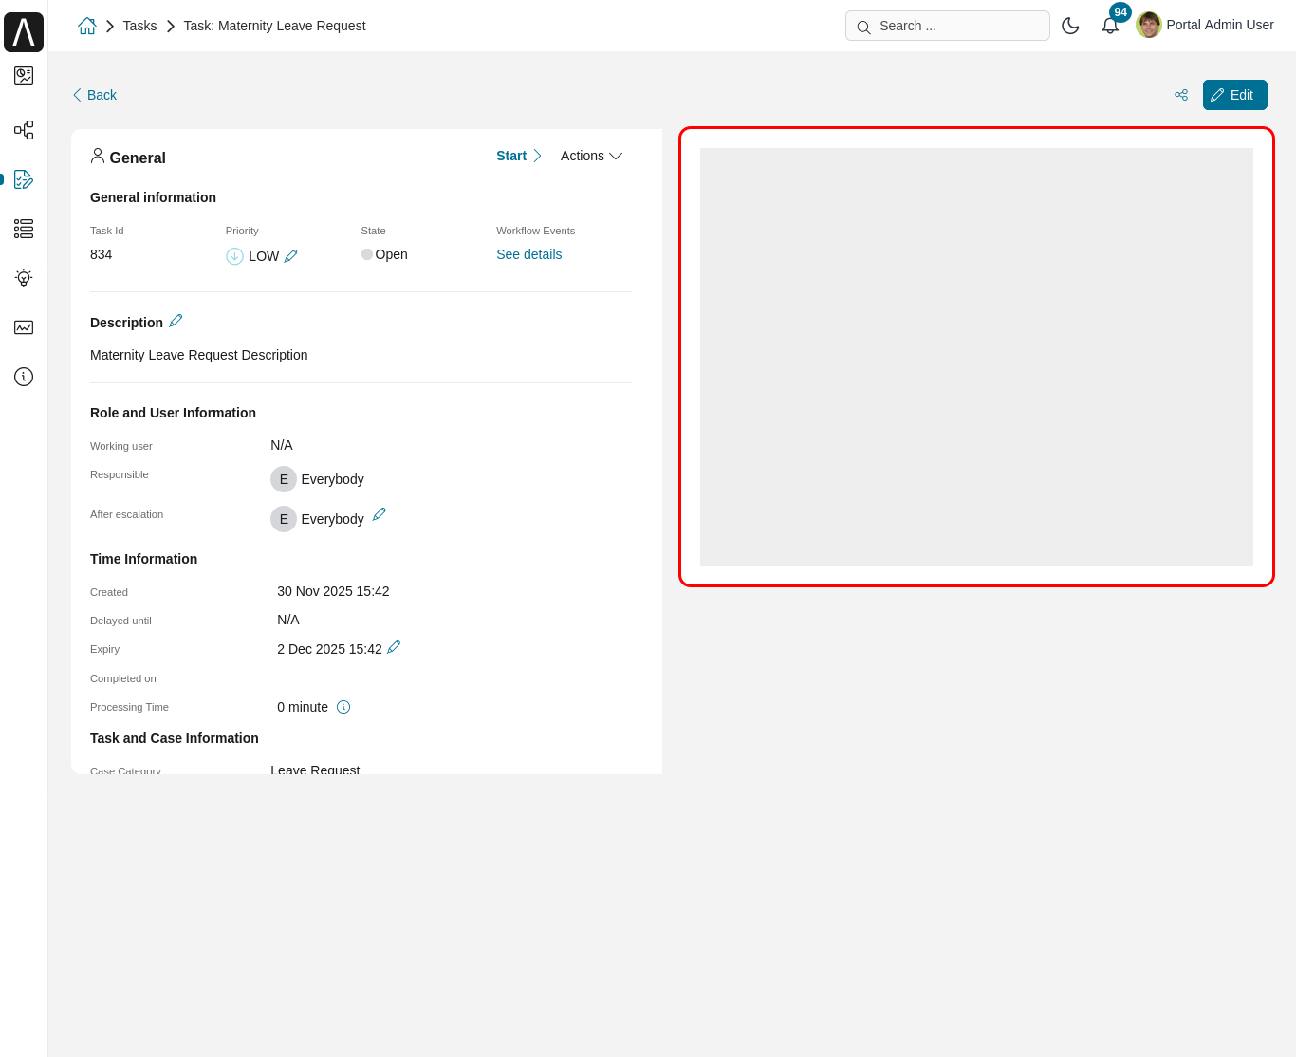Edit the LOW priority value
This screenshot has width=1296, height=1057.
292,255
